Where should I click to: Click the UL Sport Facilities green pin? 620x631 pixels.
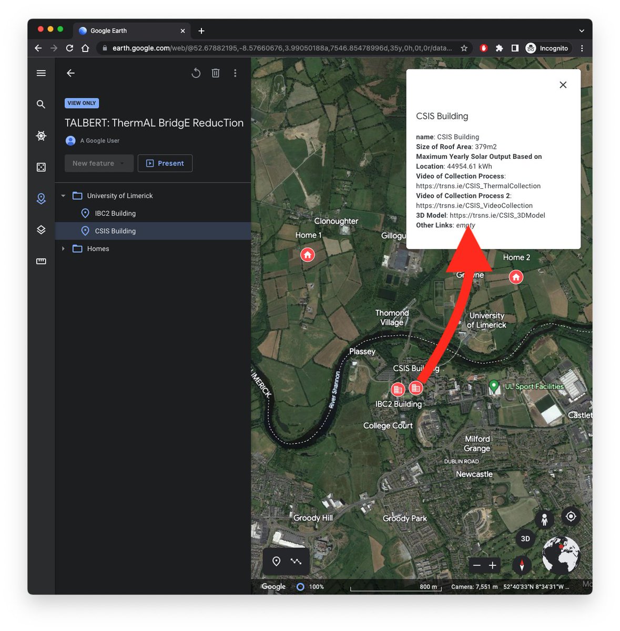tap(494, 386)
